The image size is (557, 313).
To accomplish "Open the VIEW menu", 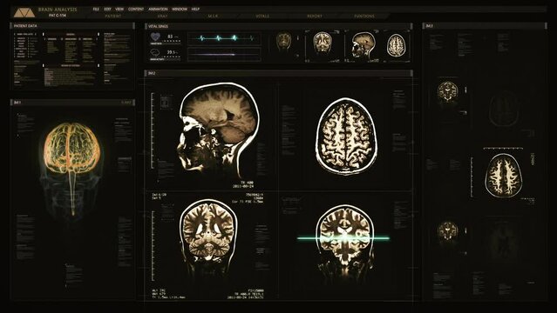I will pyautogui.click(x=119, y=10).
